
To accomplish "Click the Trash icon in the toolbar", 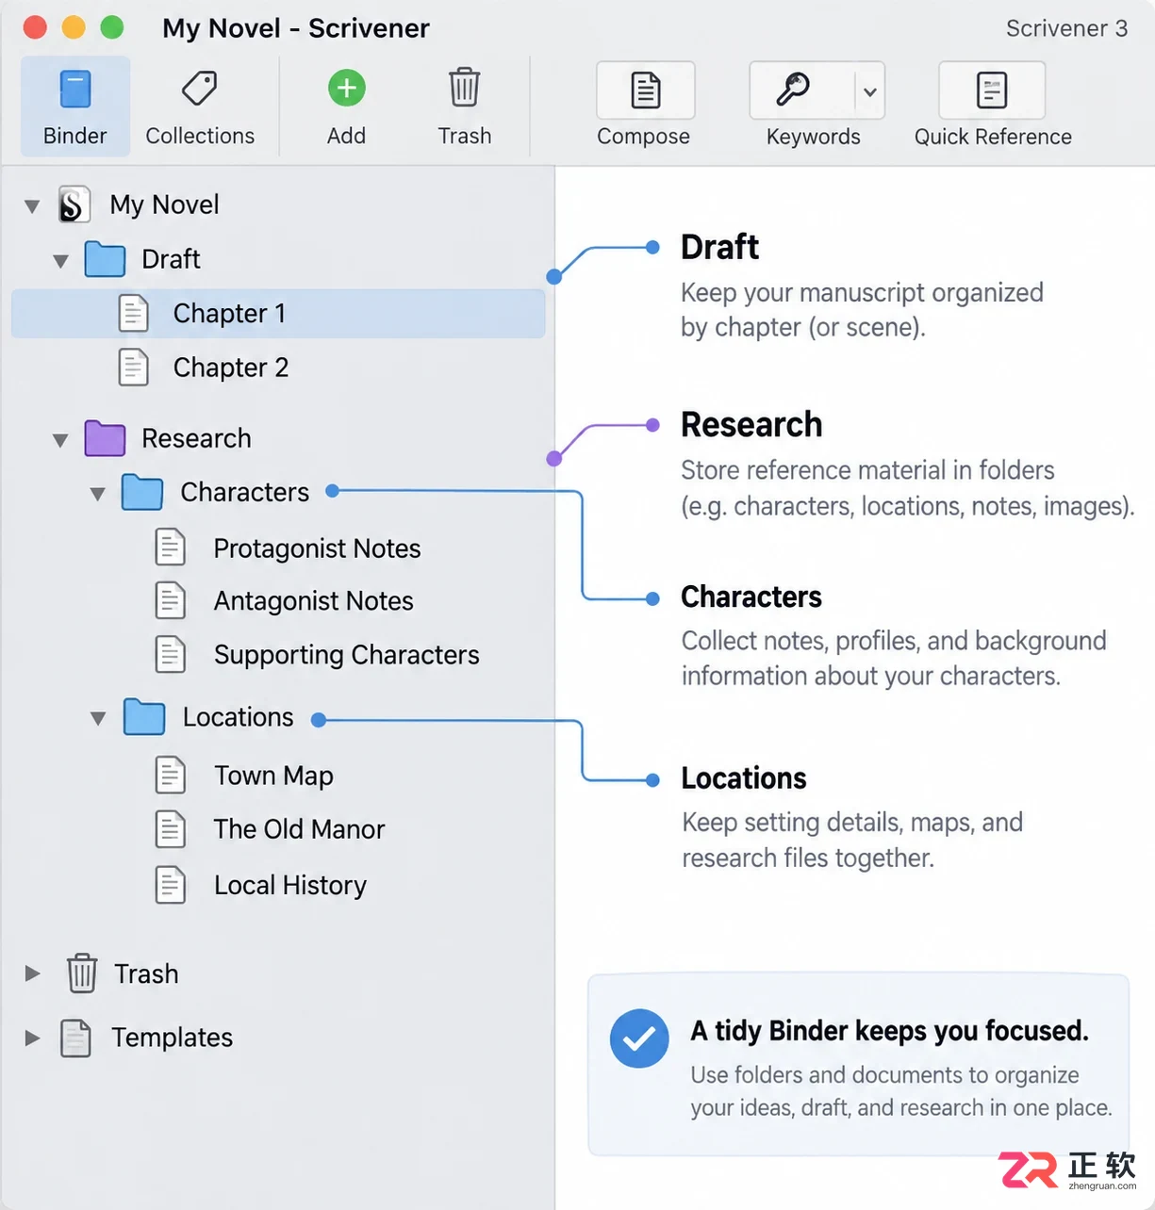I will tap(464, 88).
